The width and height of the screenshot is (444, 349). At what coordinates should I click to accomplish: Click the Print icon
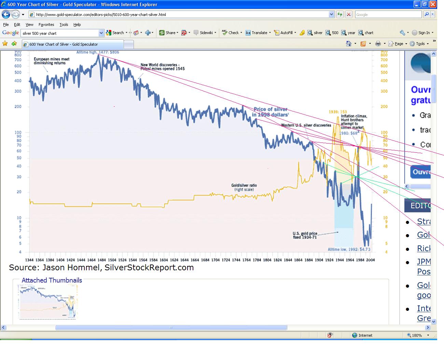tap(378, 44)
